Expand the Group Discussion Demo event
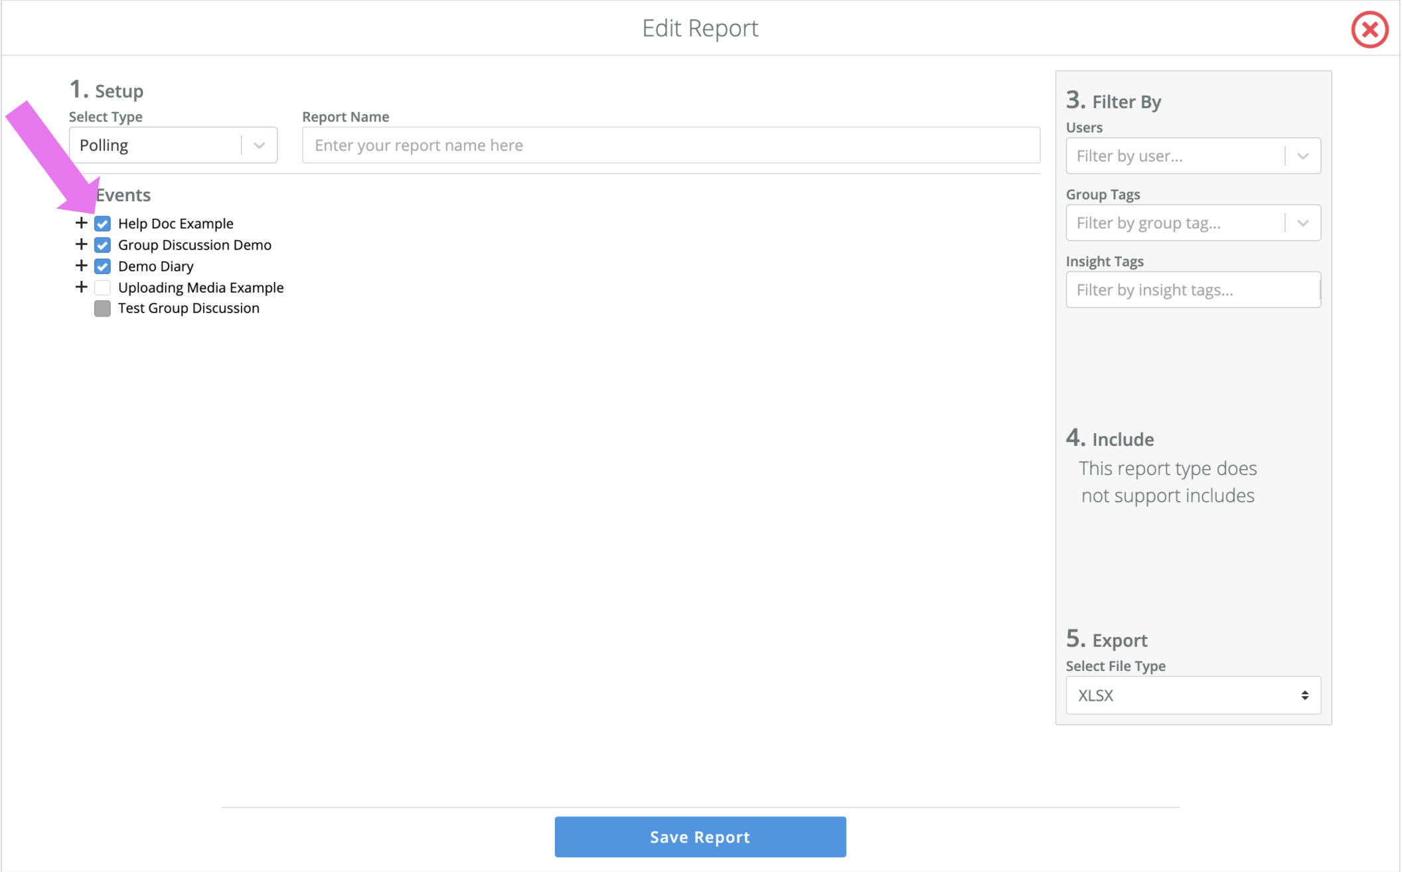Viewport: 1402px width, 872px height. point(81,244)
